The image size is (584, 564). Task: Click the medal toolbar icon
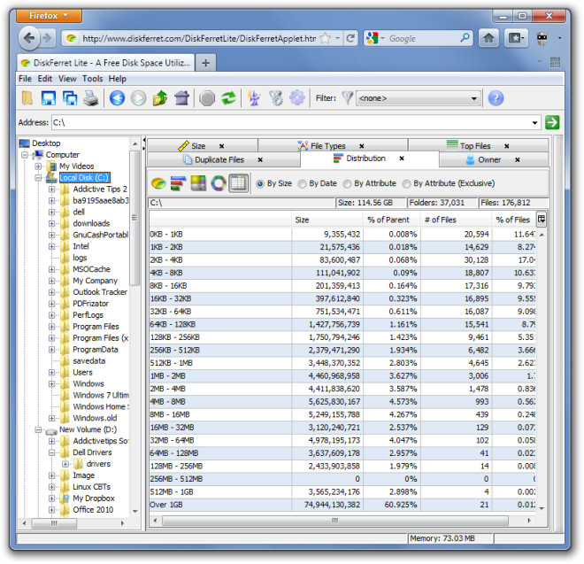pos(276,98)
